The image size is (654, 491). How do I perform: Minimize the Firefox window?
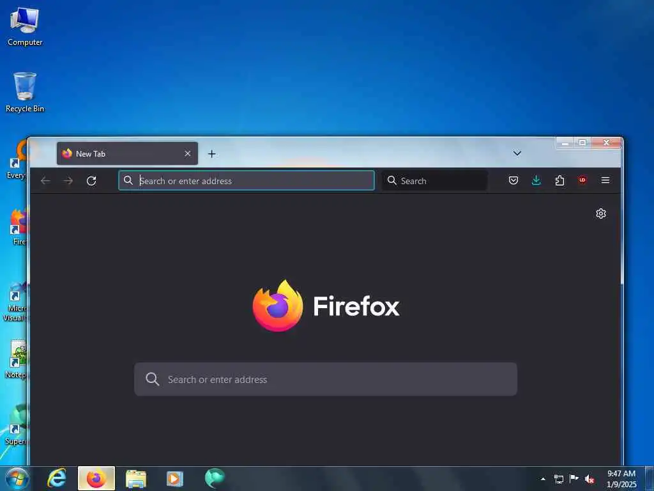(565, 143)
